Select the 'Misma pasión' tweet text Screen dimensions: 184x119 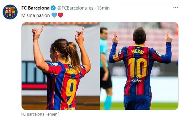(x=36, y=15)
